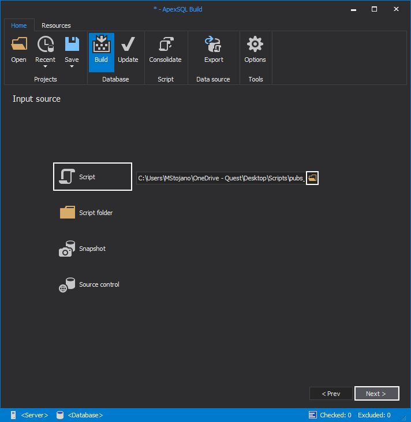Screen dimensions: 411x422
Task: Browse for script file with folder button
Action: pos(312,178)
